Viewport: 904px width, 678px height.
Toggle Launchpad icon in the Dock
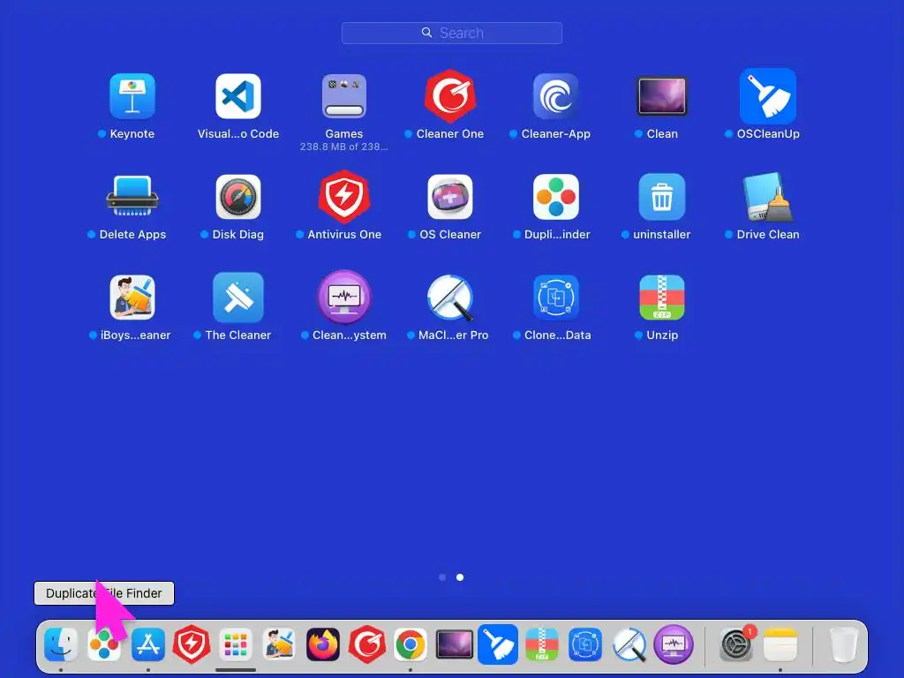(x=235, y=644)
